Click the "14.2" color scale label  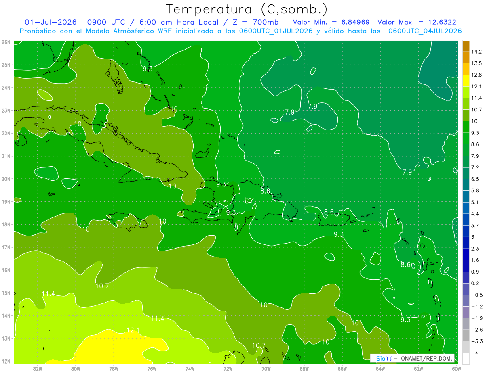pos(477,52)
